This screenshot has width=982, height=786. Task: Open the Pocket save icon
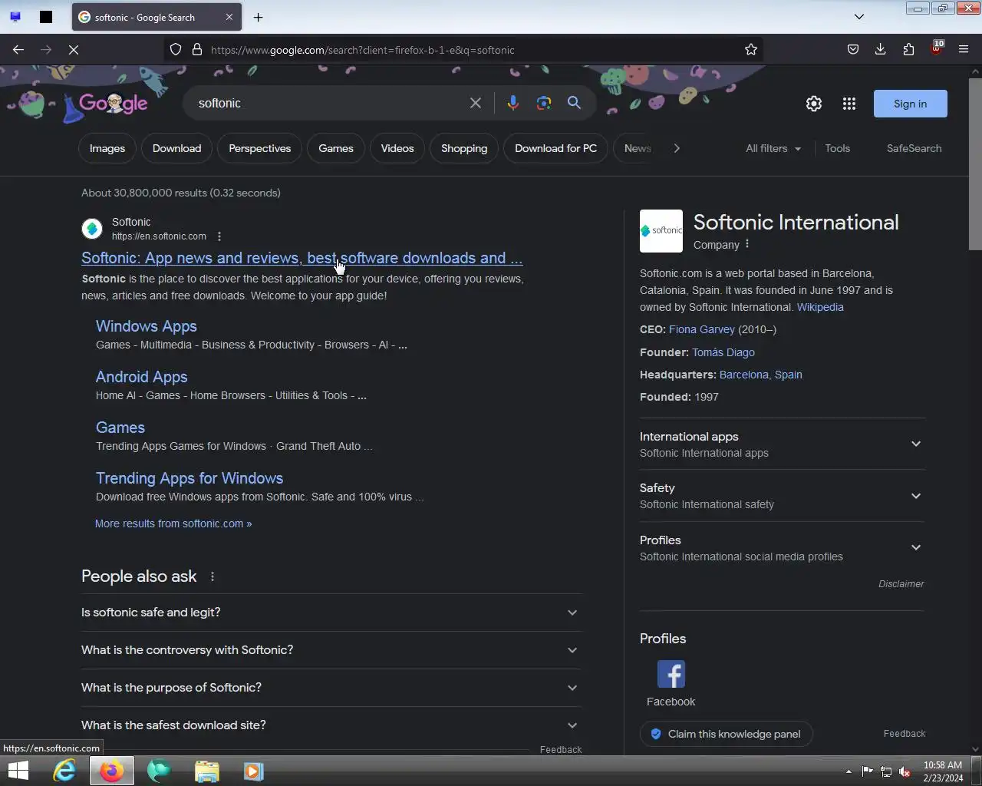pos(852,50)
